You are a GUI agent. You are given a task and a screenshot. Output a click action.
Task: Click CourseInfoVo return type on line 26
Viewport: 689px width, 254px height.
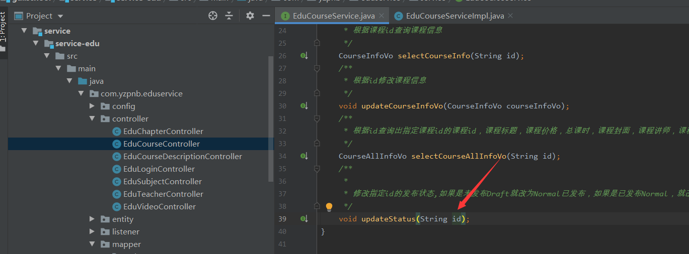click(x=366, y=56)
